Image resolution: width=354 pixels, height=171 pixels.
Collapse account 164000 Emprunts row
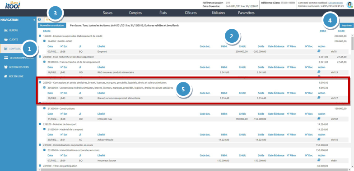(x=40, y=36)
